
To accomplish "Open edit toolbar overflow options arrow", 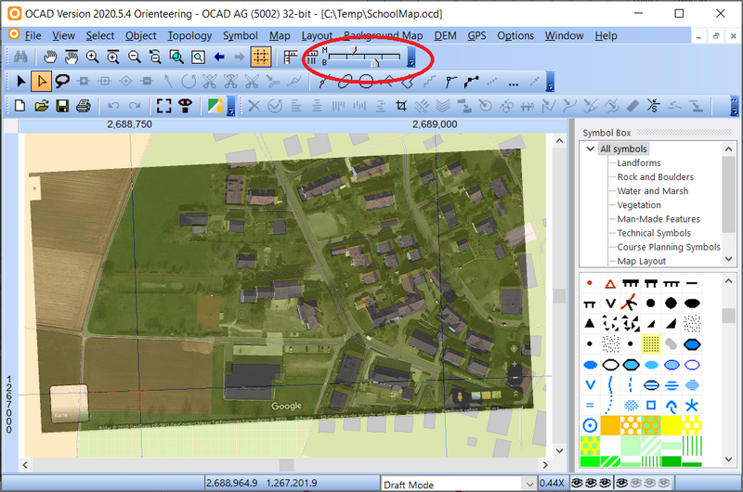I will click(x=550, y=82).
